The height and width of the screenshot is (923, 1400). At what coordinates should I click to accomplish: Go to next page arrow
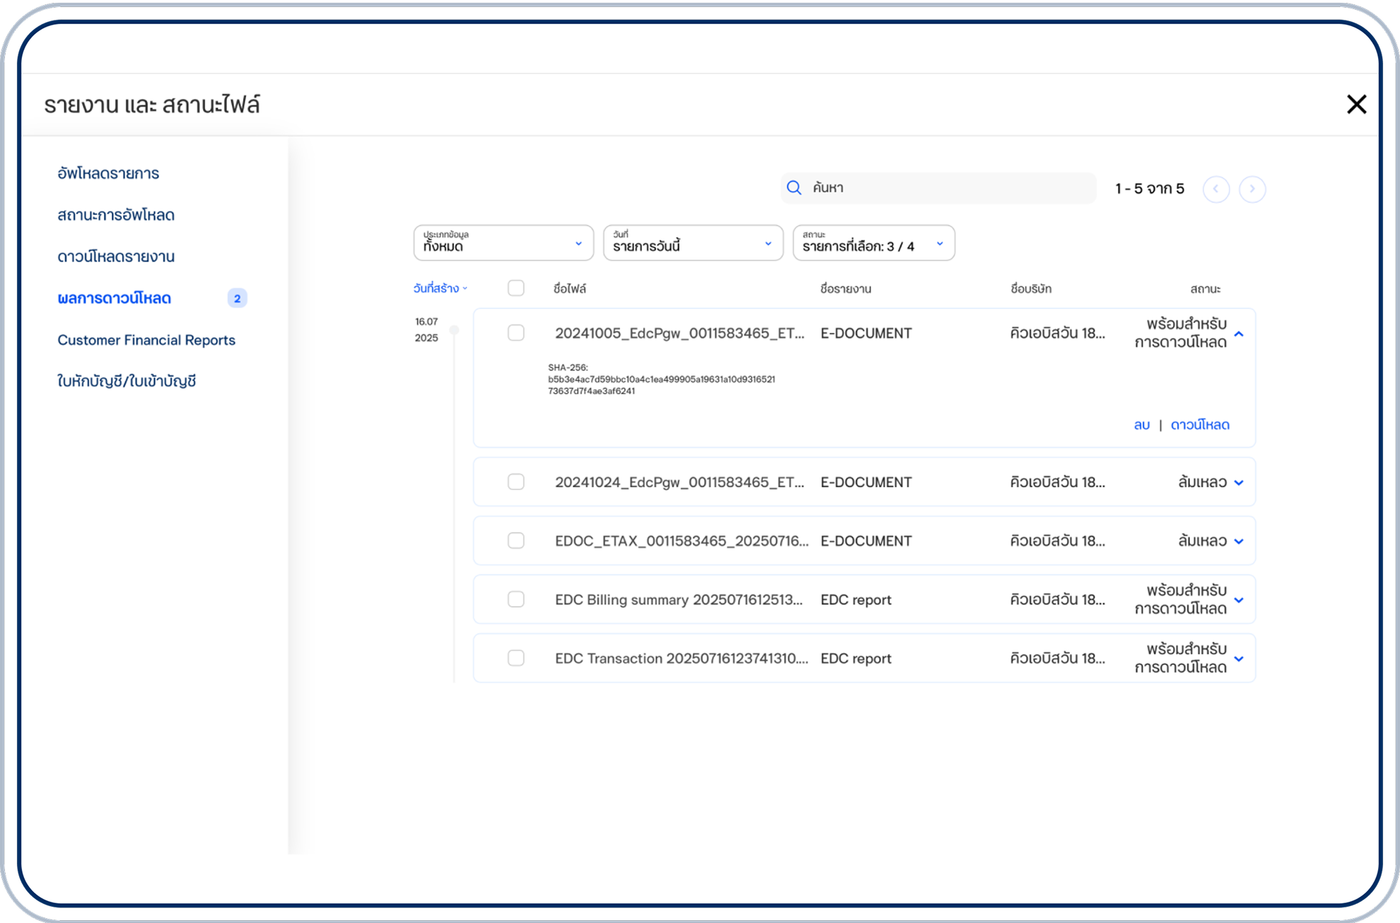click(x=1252, y=189)
